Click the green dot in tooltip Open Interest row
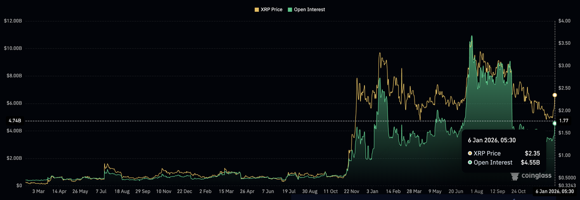The width and height of the screenshot is (580, 200). [470, 162]
